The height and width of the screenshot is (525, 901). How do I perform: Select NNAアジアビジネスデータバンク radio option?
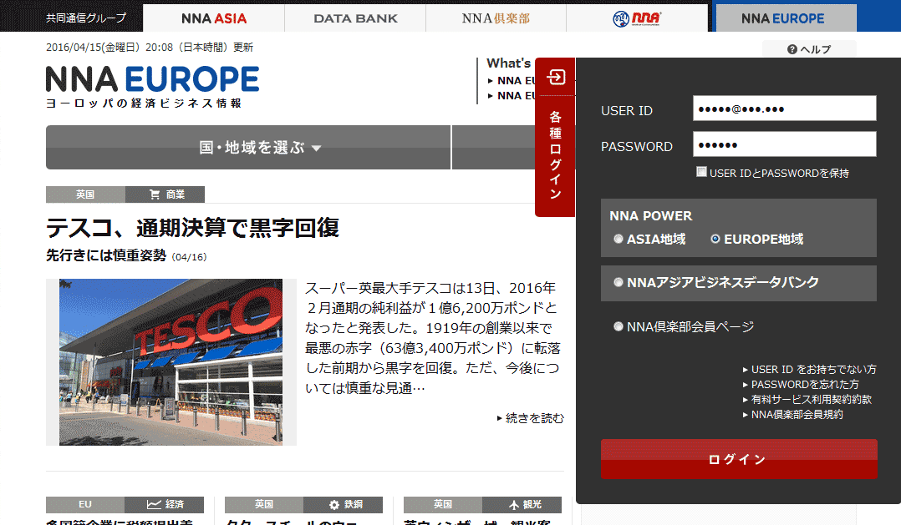pos(618,282)
